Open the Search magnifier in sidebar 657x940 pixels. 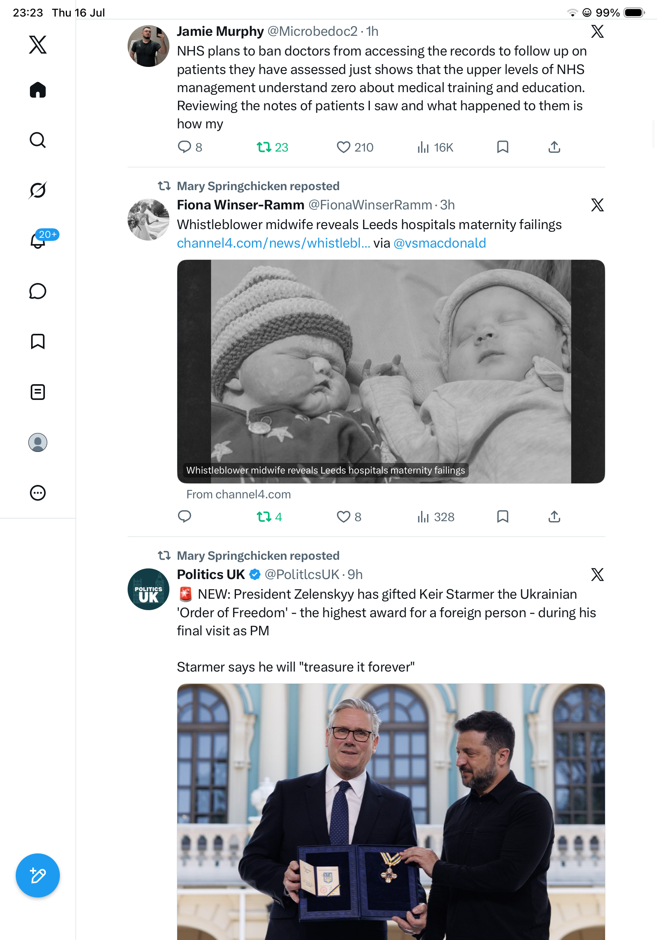tap(38, 140)
